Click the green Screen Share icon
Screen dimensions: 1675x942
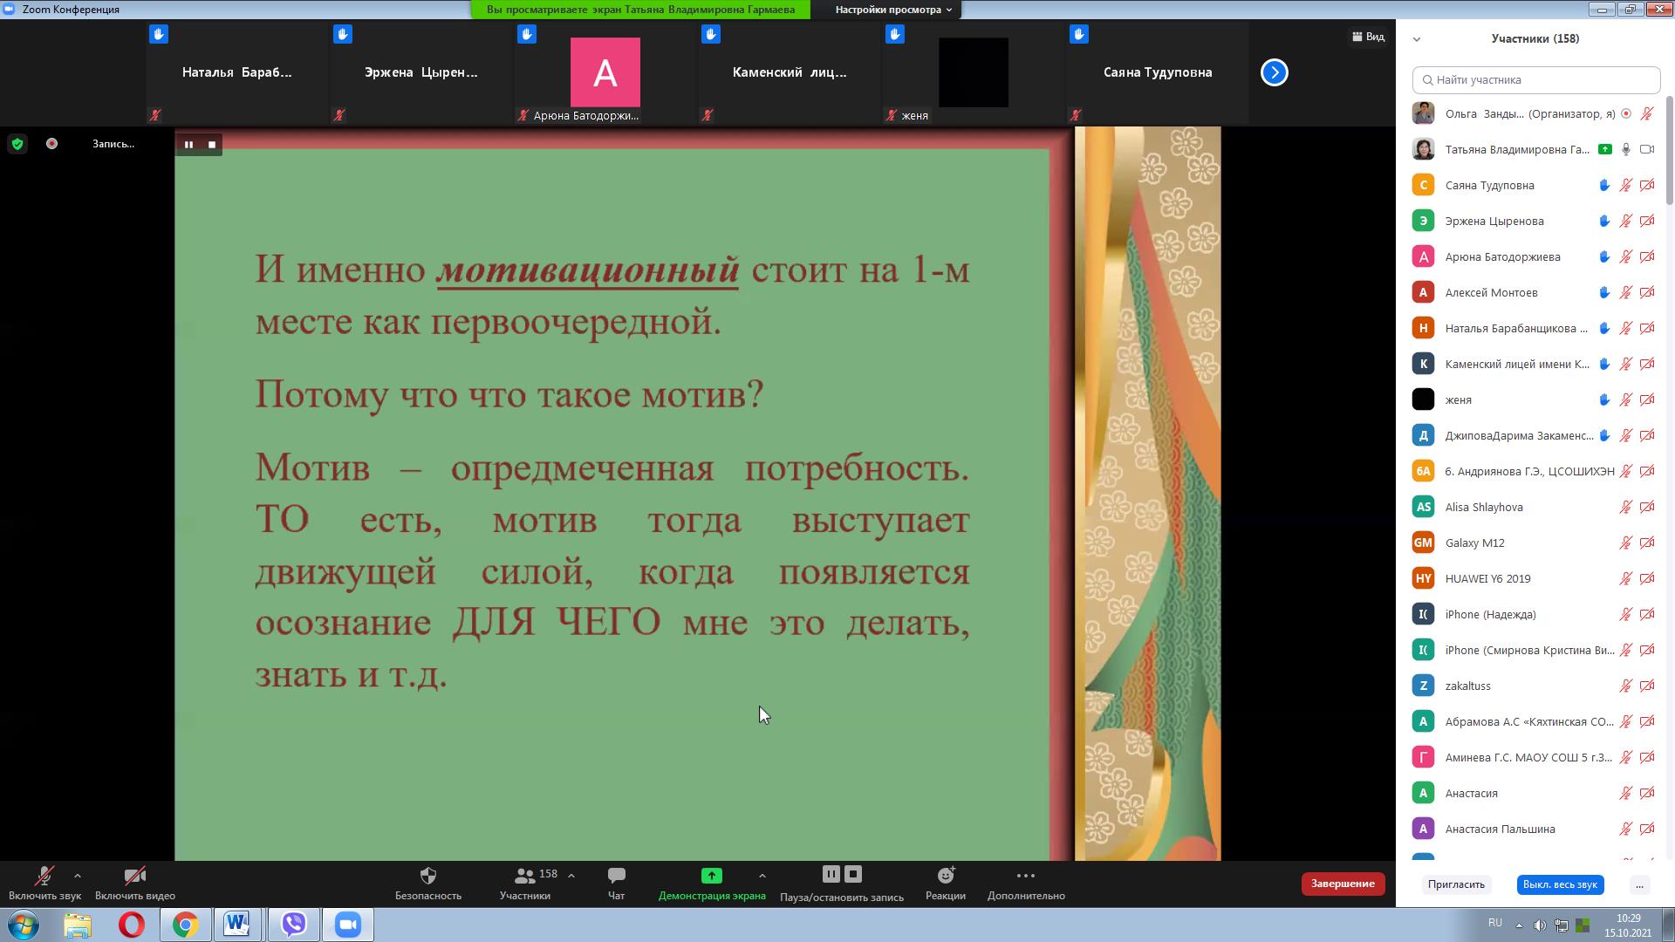(711, 876)
